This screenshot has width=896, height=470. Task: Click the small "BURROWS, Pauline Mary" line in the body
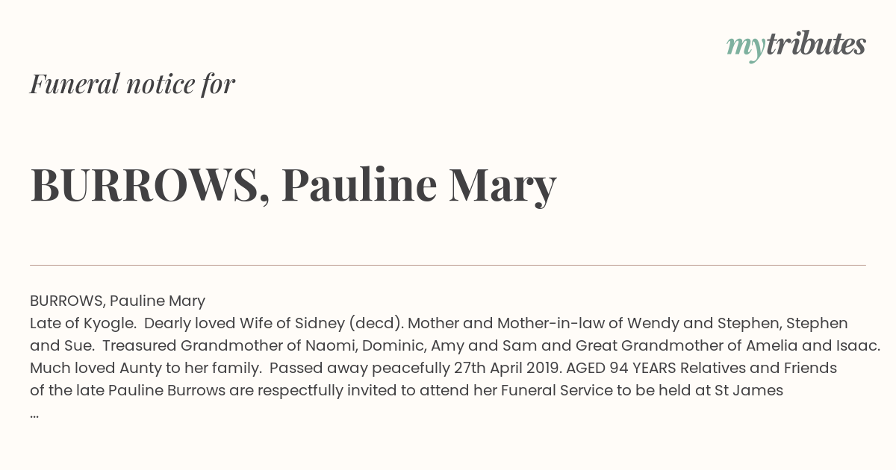tap(117, 301)
